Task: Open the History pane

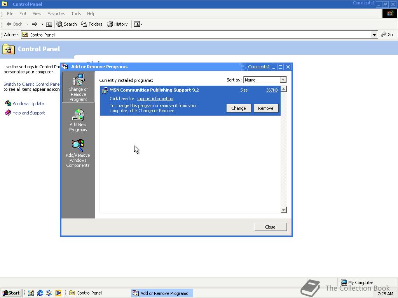Action: coord(117,24)
